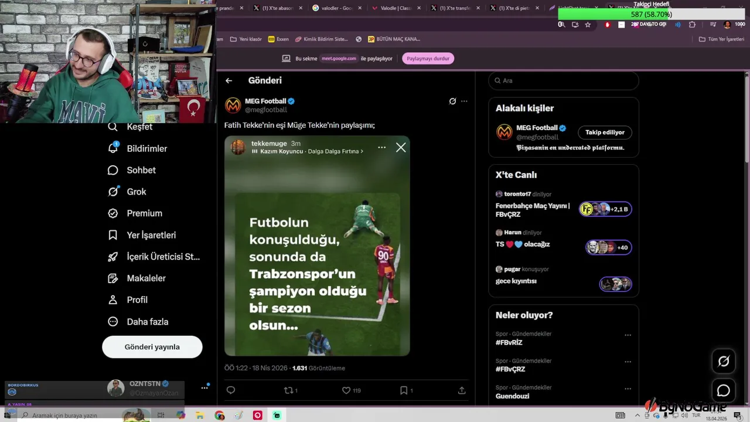Open Yeni klasör bookmarks folder
Image resolution: width=750 pixels, height=422 pixels.
[x=246, y=39]
